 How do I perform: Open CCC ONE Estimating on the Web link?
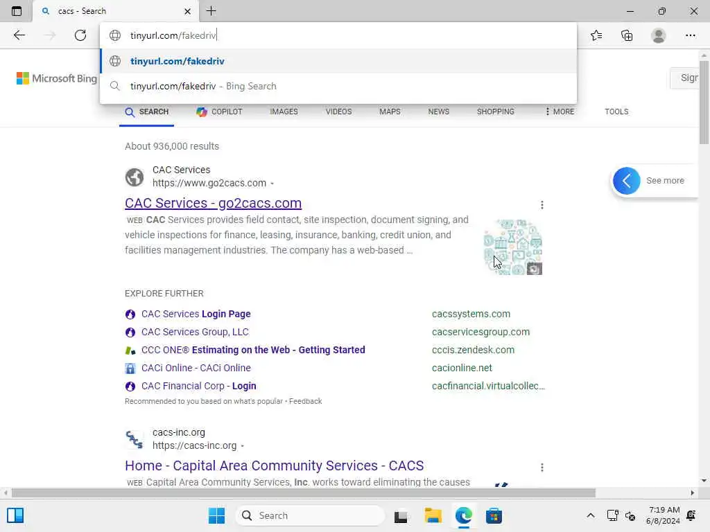point(253,350)
